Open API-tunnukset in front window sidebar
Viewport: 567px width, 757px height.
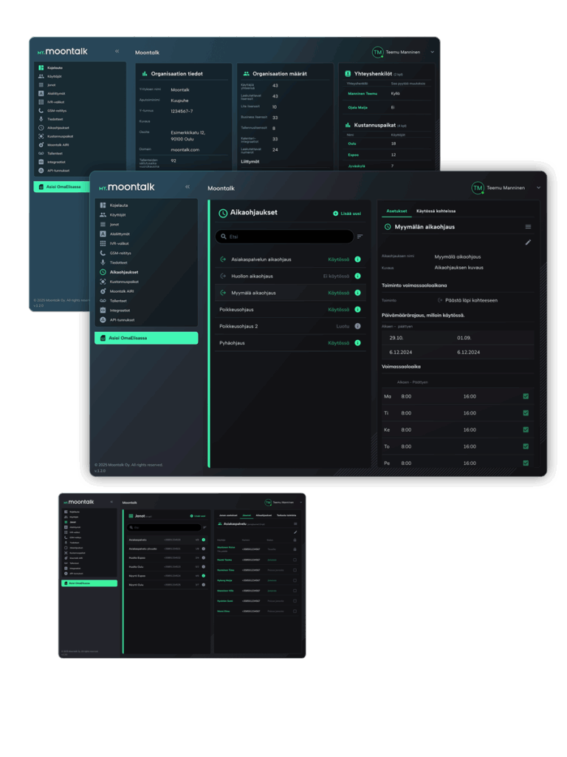[117, 320]
